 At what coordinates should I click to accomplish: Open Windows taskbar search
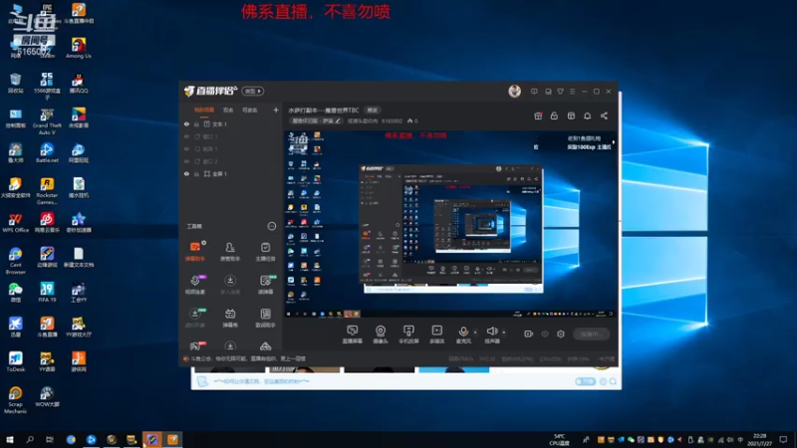coord(30,439)
